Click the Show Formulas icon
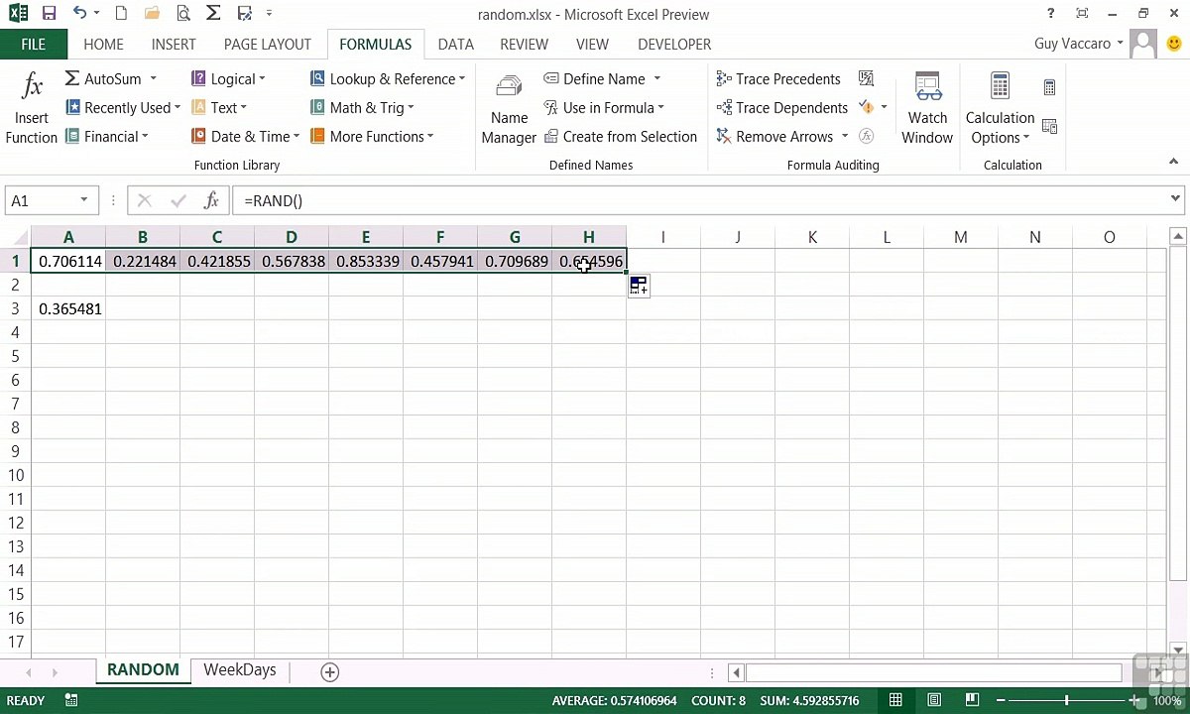The height and width of the screenshot is (714, 1190). 866,78
